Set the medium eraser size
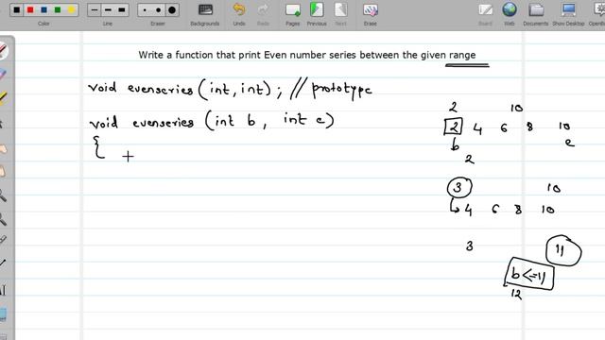Image resolution: width=605 pixels, height=340 pixels. 158,10
